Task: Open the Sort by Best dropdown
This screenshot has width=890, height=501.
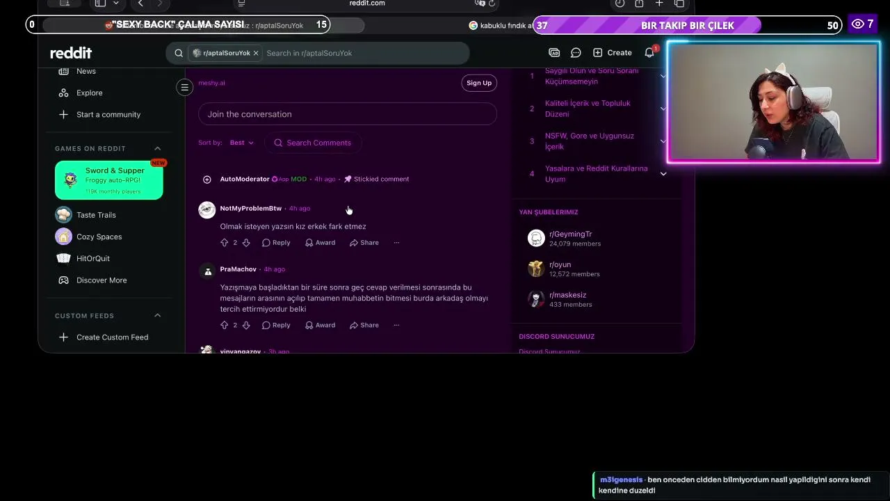Action: pos(242,143)
